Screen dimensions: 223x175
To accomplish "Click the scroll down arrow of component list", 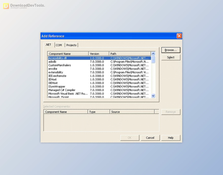I will click(153, 96).
